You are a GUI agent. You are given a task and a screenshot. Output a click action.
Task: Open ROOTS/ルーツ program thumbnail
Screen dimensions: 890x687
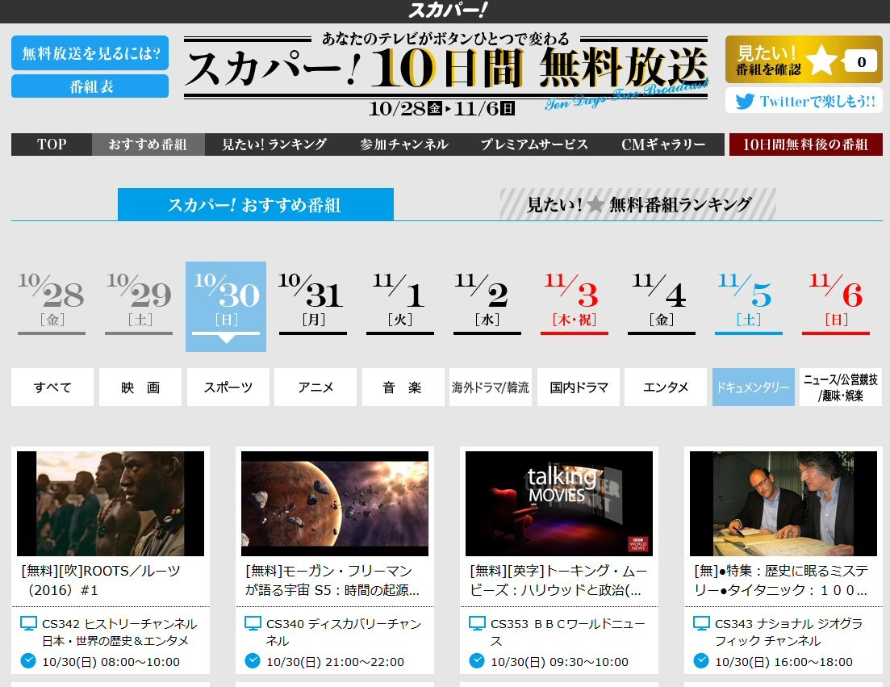click(111, 504)
